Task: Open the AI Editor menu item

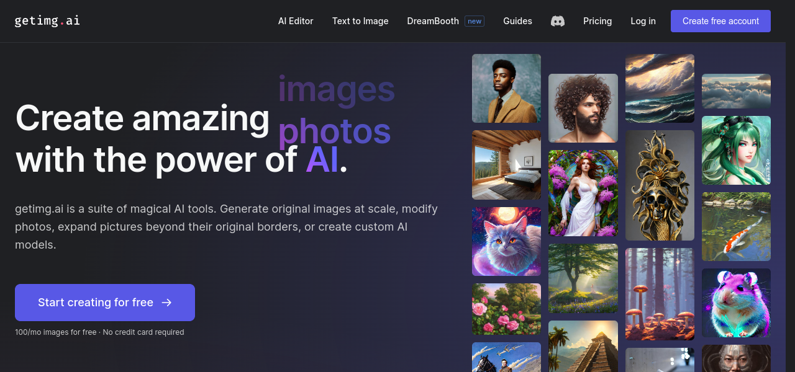Action: click(x=296, y=21)
